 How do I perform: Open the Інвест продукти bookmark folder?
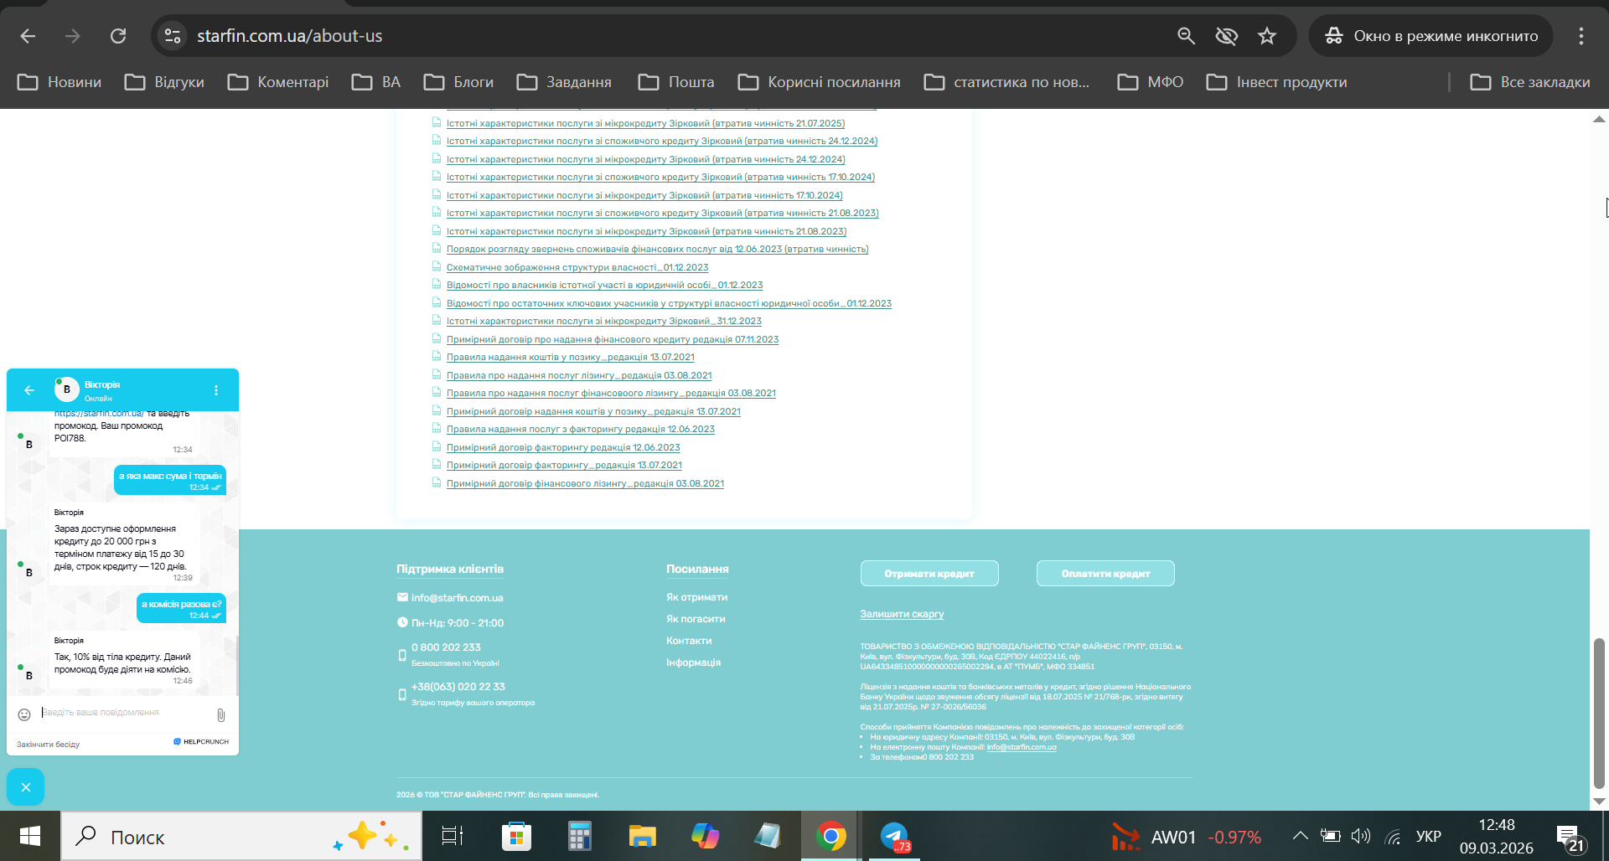point(1277,82)
